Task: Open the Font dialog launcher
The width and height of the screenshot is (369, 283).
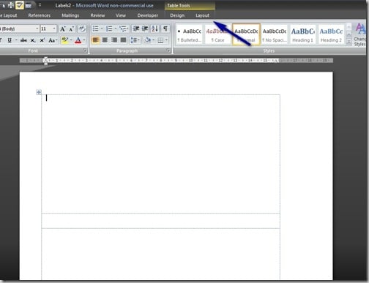Action: [x=85, y=50]
